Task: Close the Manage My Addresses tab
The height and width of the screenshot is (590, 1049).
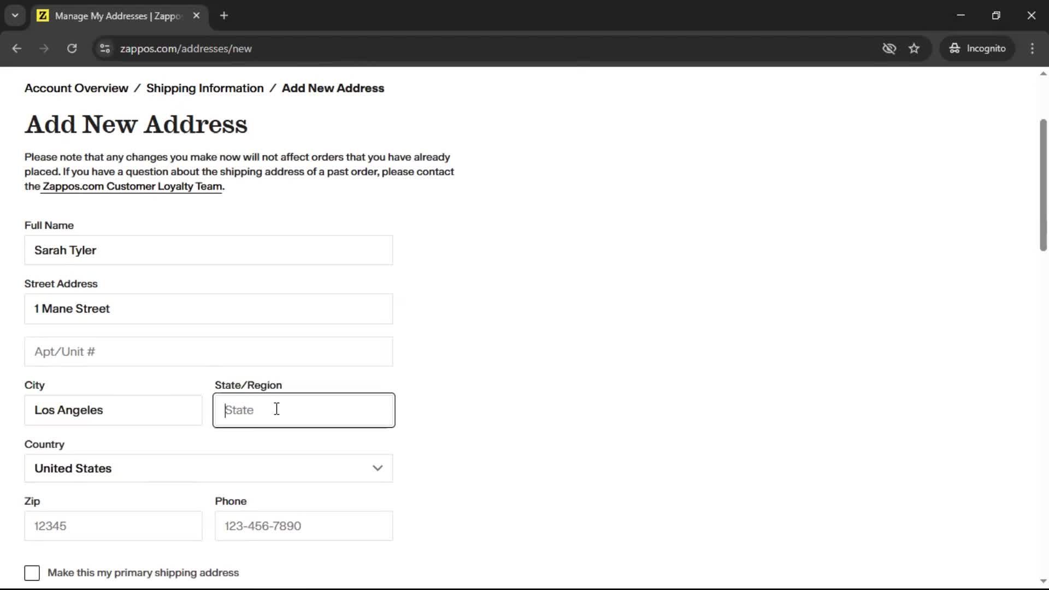Action: (197, 16)
